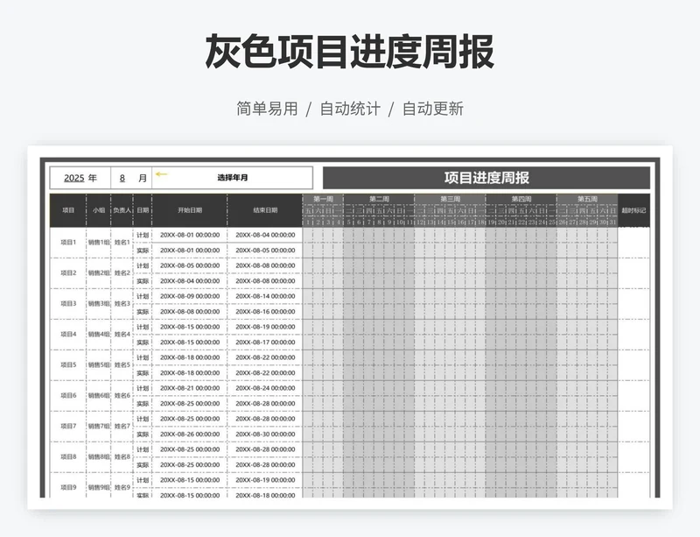Click the 项目1 cell
The height and width of the screenshot is (537, 700).
pos(68,243)
